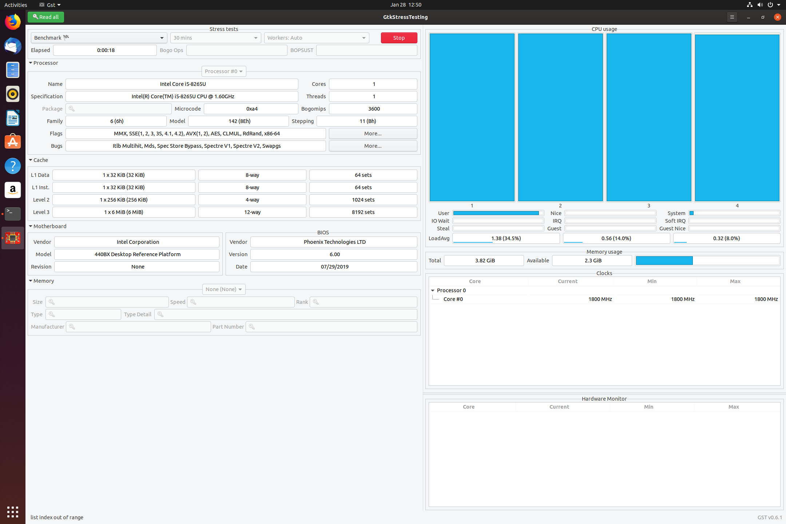Open the Help icon in the dock
This screenshot has height=524, width=786.
click(13, 166)
